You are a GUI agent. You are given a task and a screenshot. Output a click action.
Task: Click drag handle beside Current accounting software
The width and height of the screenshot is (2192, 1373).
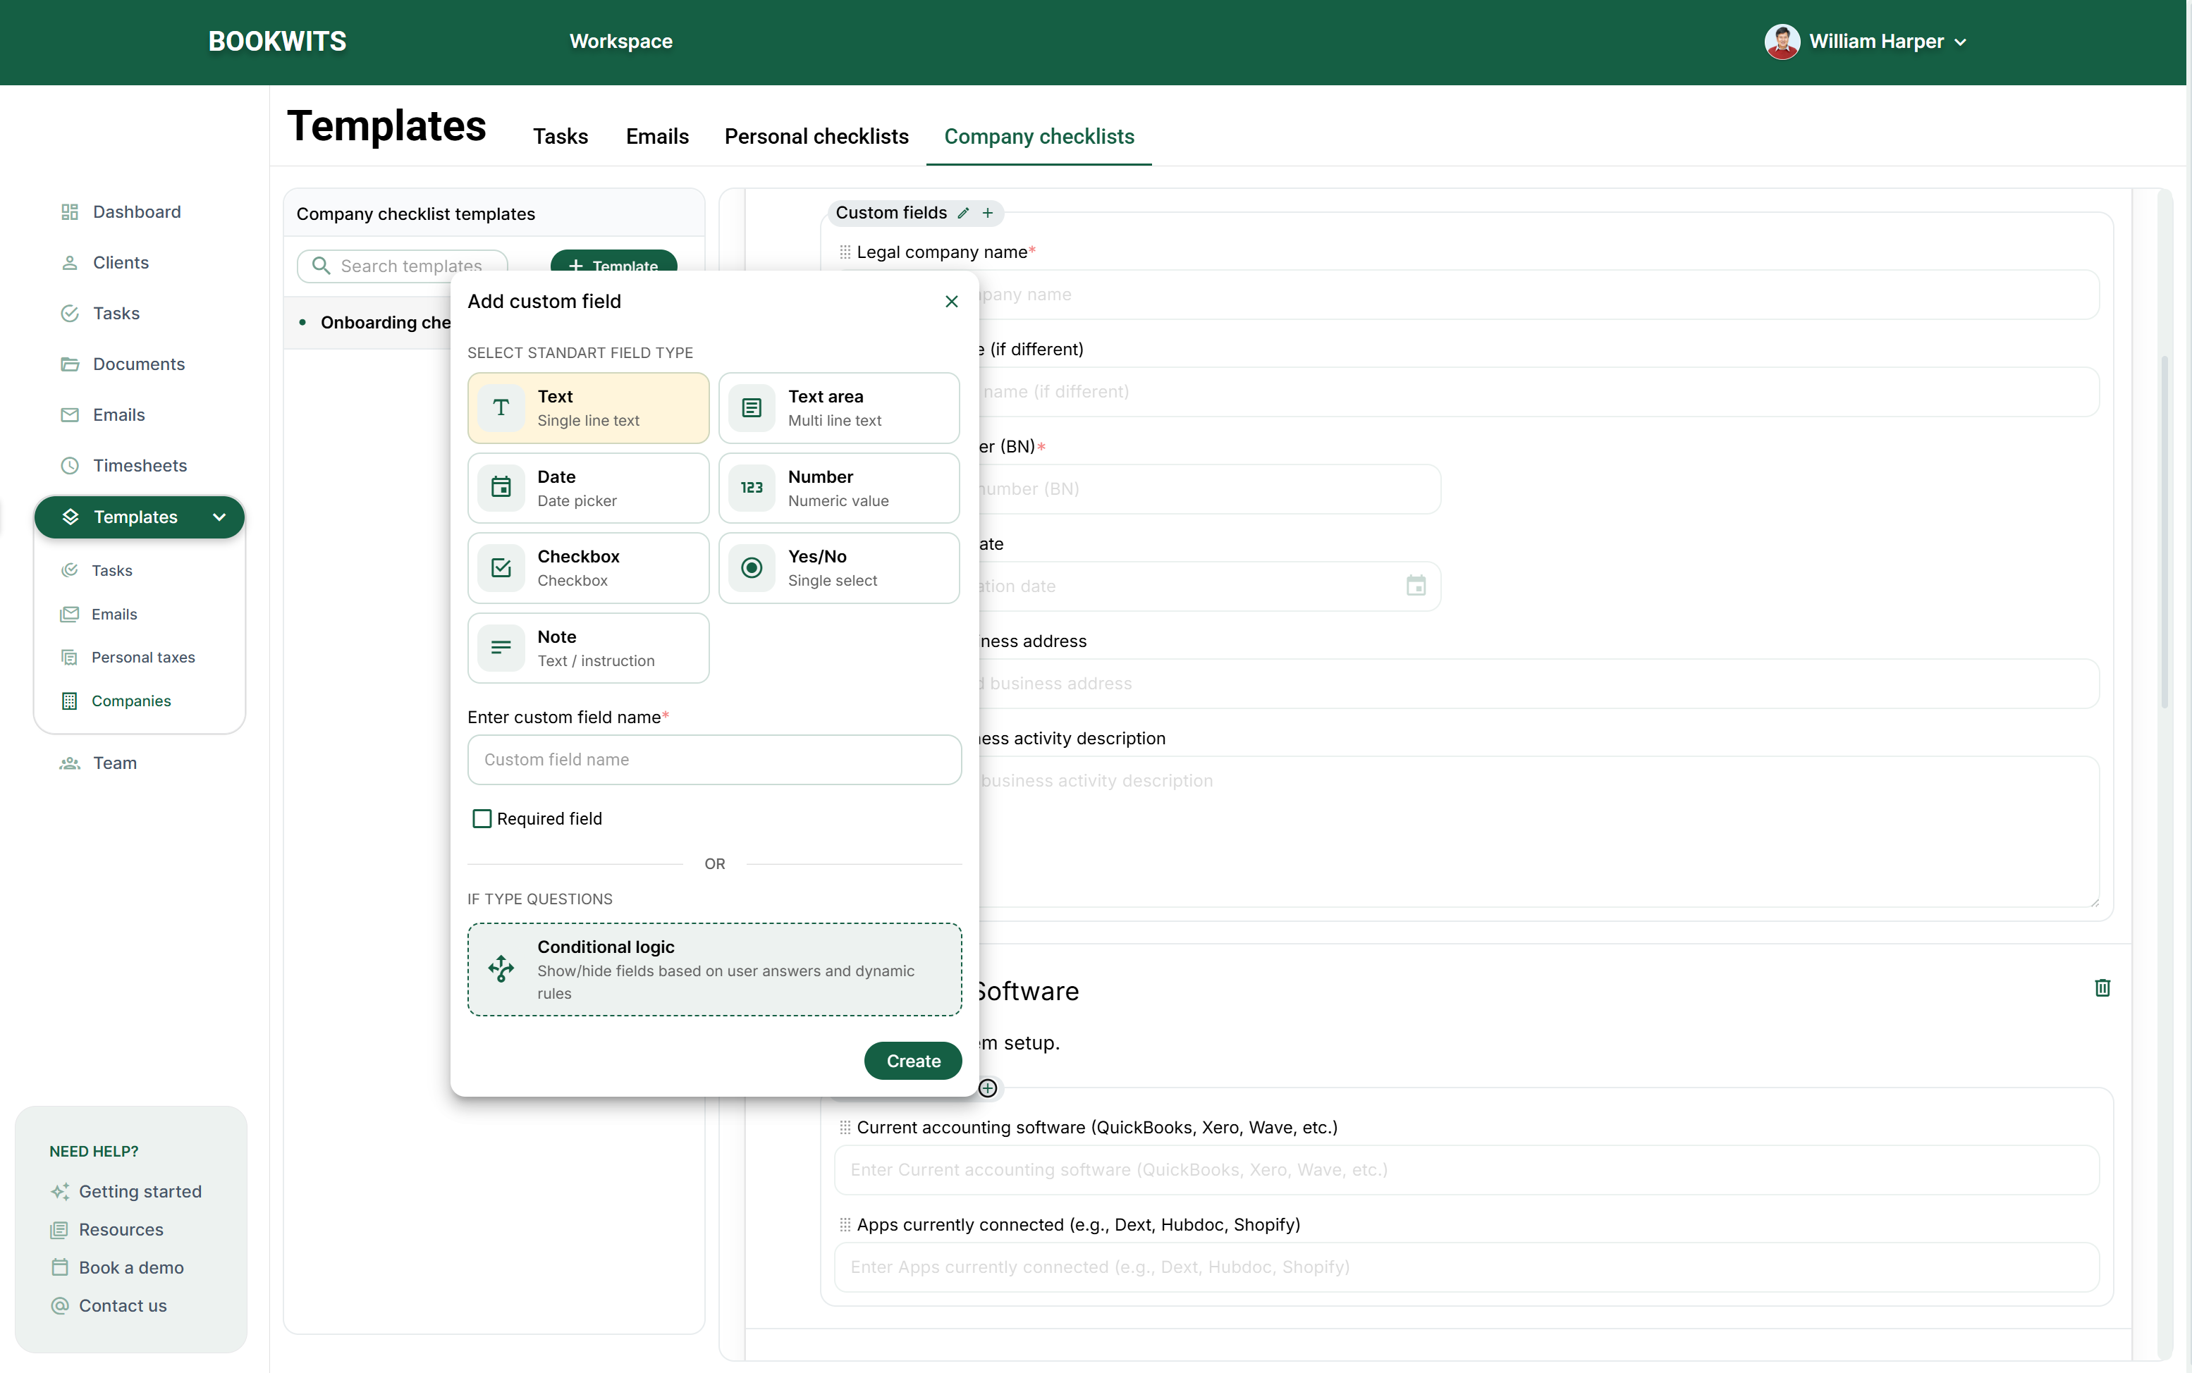tap(845, 1127)
